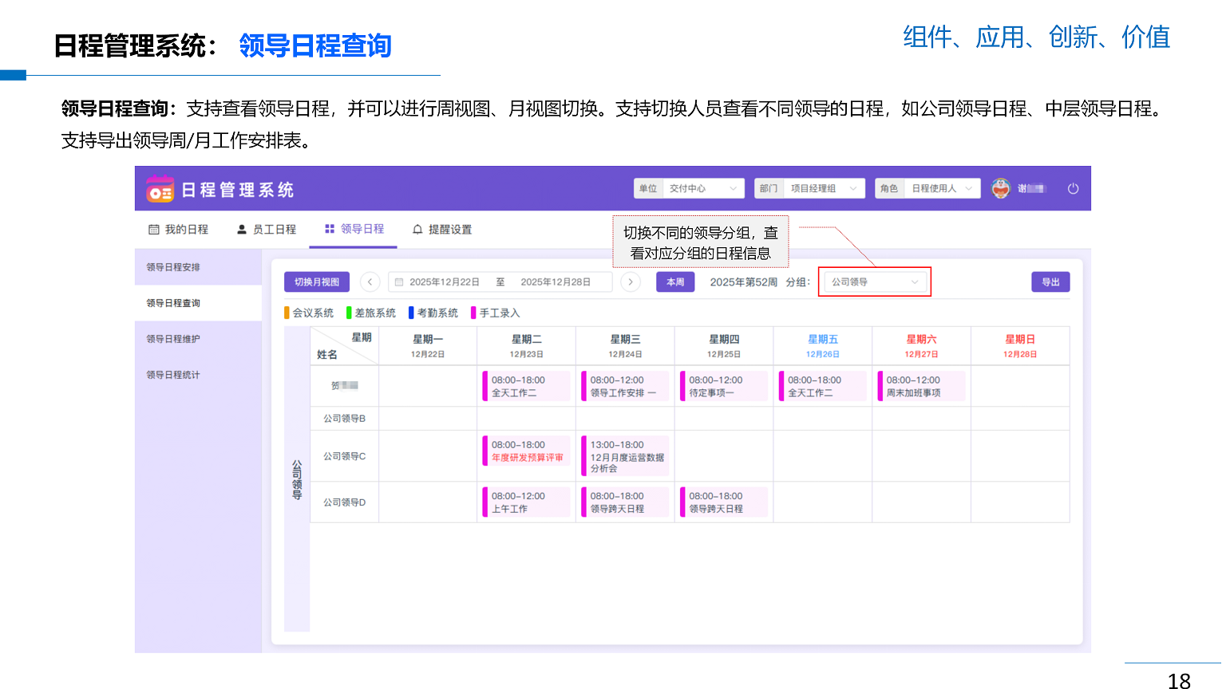
Task: Open the 公司领导 group dropdown
Action: click(x=875, y=282)
